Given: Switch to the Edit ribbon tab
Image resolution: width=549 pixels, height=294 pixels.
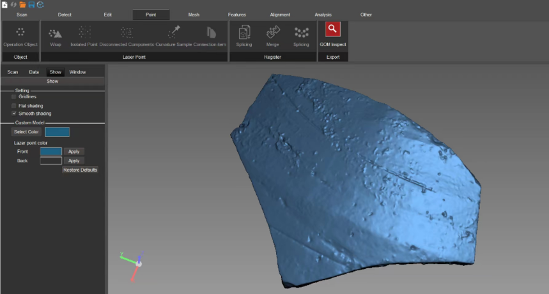Looking at the screenshot, I should coord(107,15).
